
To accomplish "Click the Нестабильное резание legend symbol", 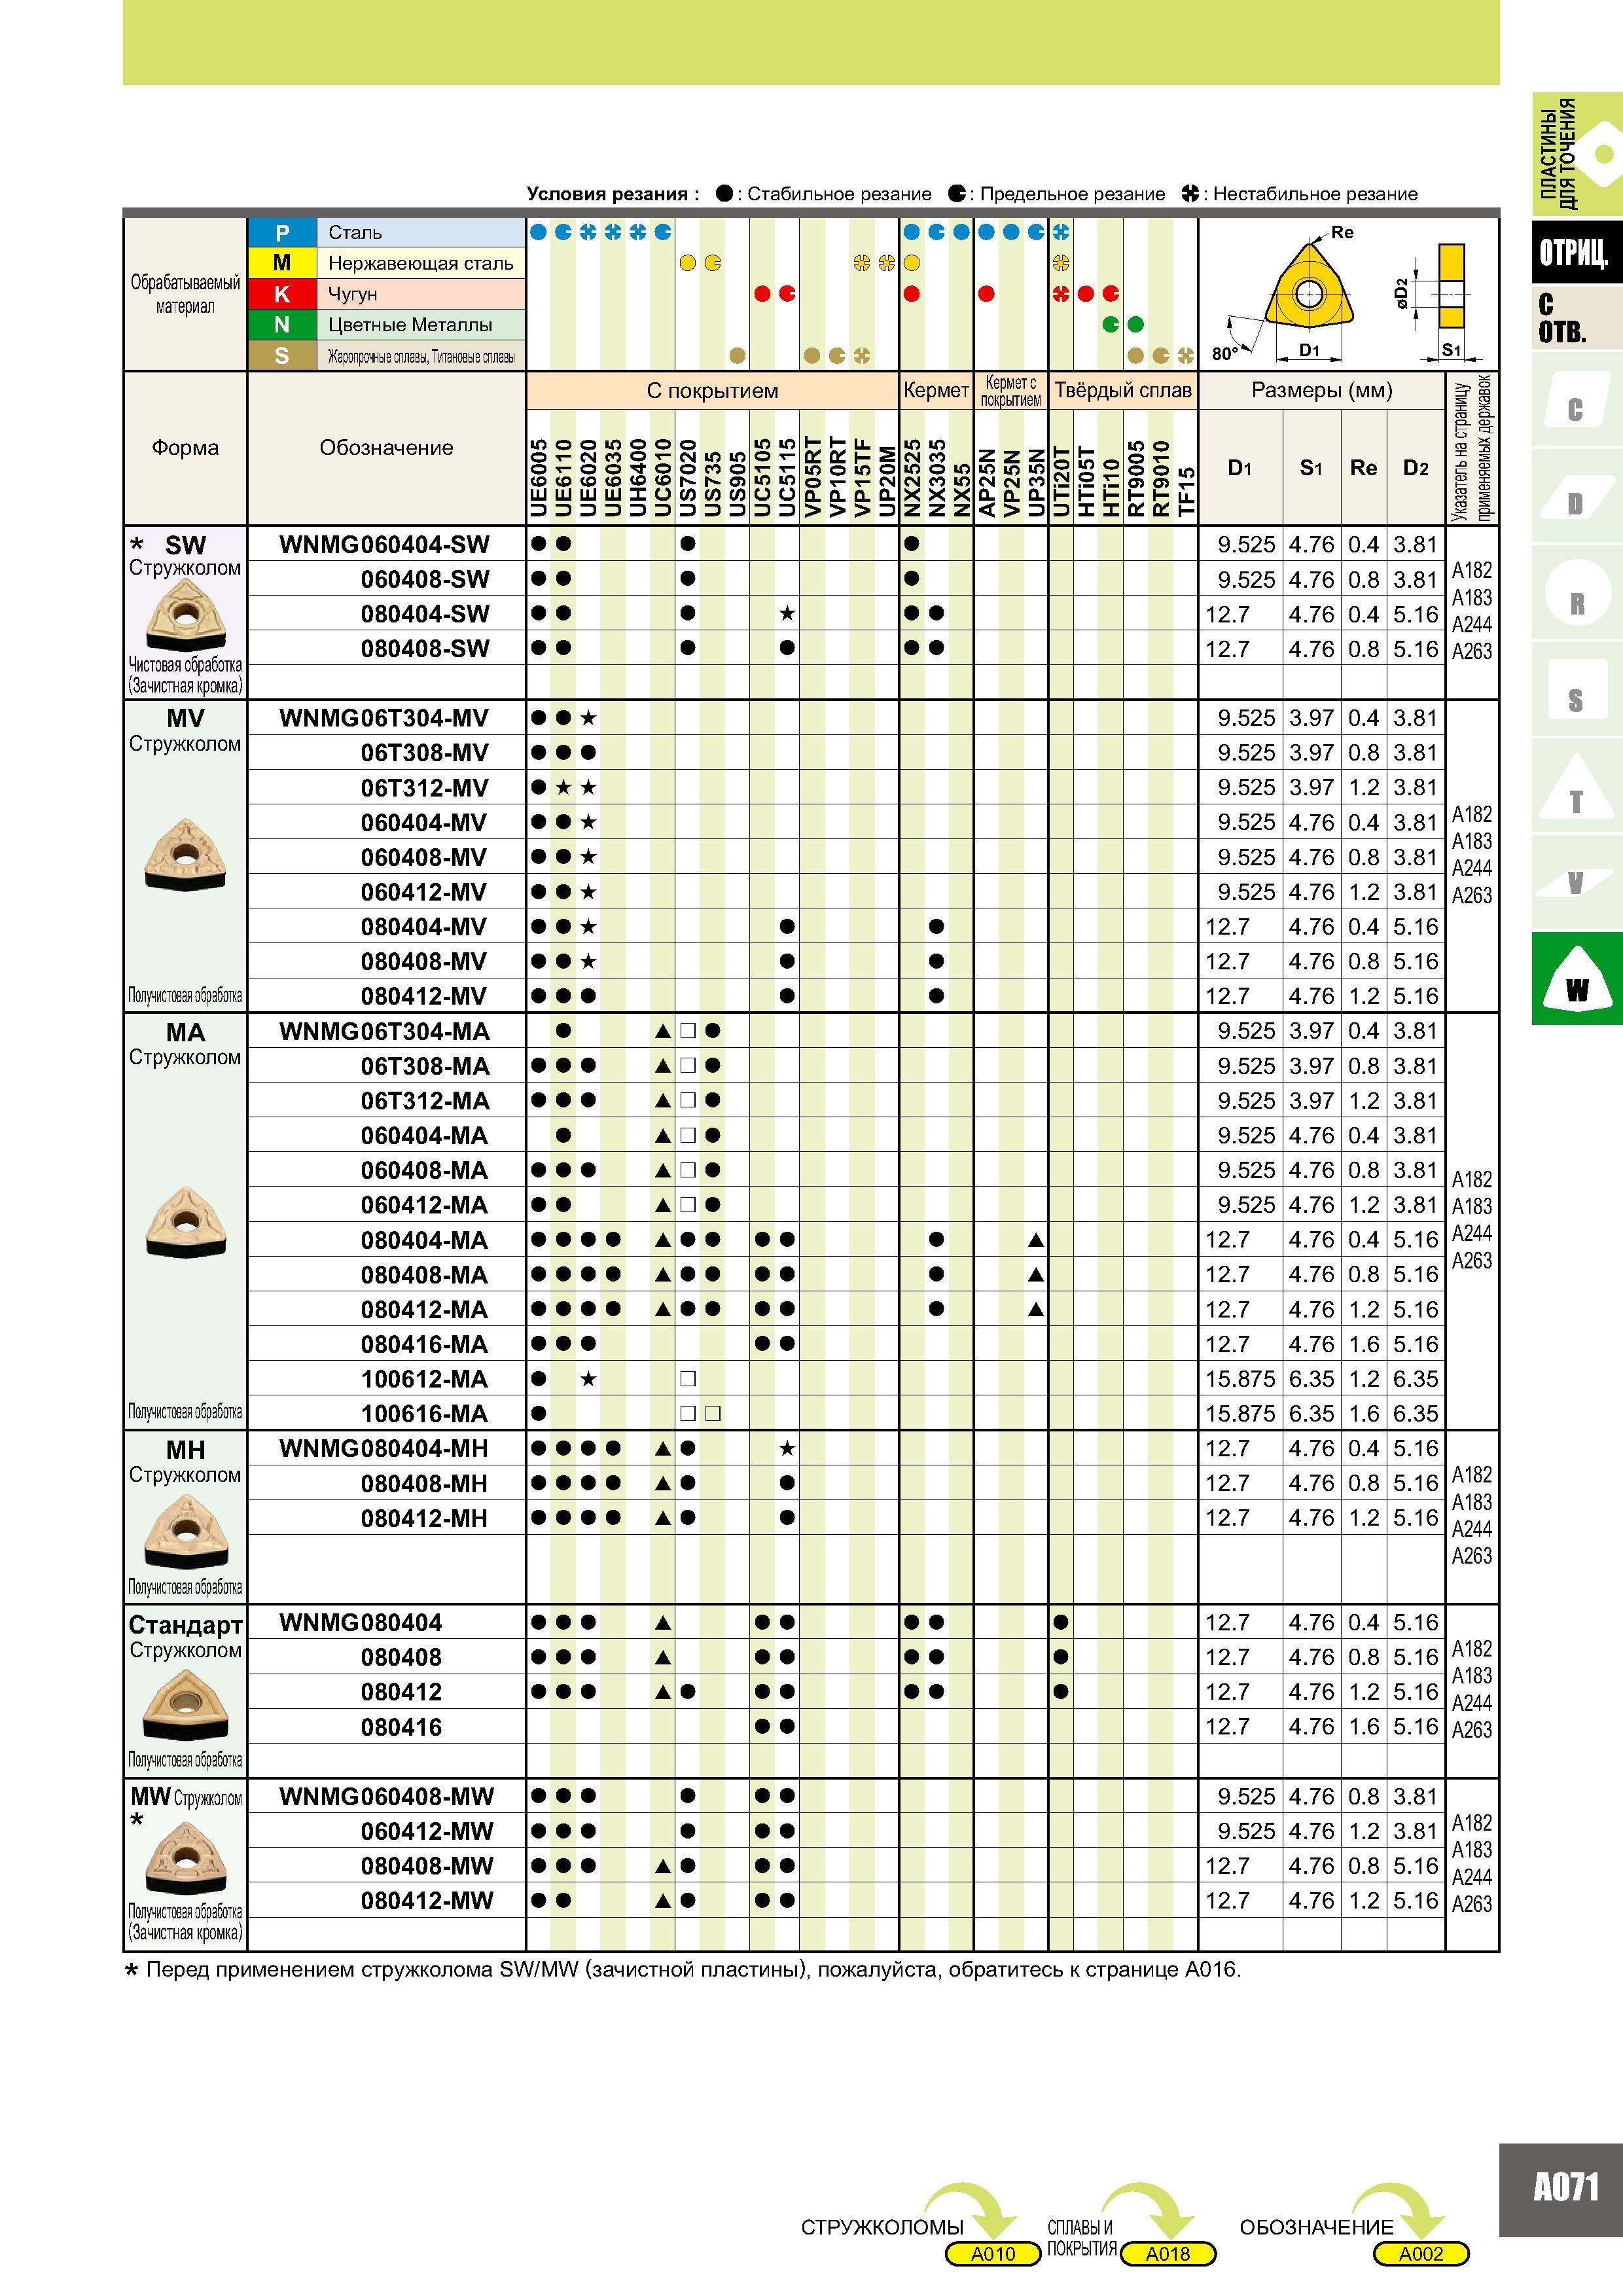I will click(1190, 193).
